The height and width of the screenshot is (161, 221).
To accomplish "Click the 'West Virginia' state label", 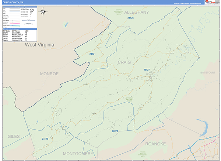I will pyautogui.click(x=39, y=45).
